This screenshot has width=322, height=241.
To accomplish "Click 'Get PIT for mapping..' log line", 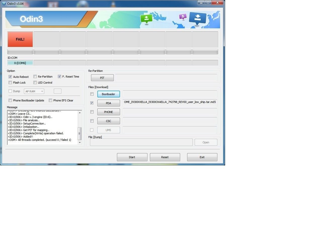I will click(x=29, y=130).
